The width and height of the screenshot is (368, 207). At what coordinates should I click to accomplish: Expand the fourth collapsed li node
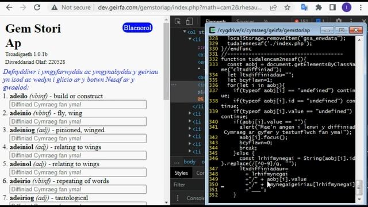pyautogui.click(x=190, y=136)
